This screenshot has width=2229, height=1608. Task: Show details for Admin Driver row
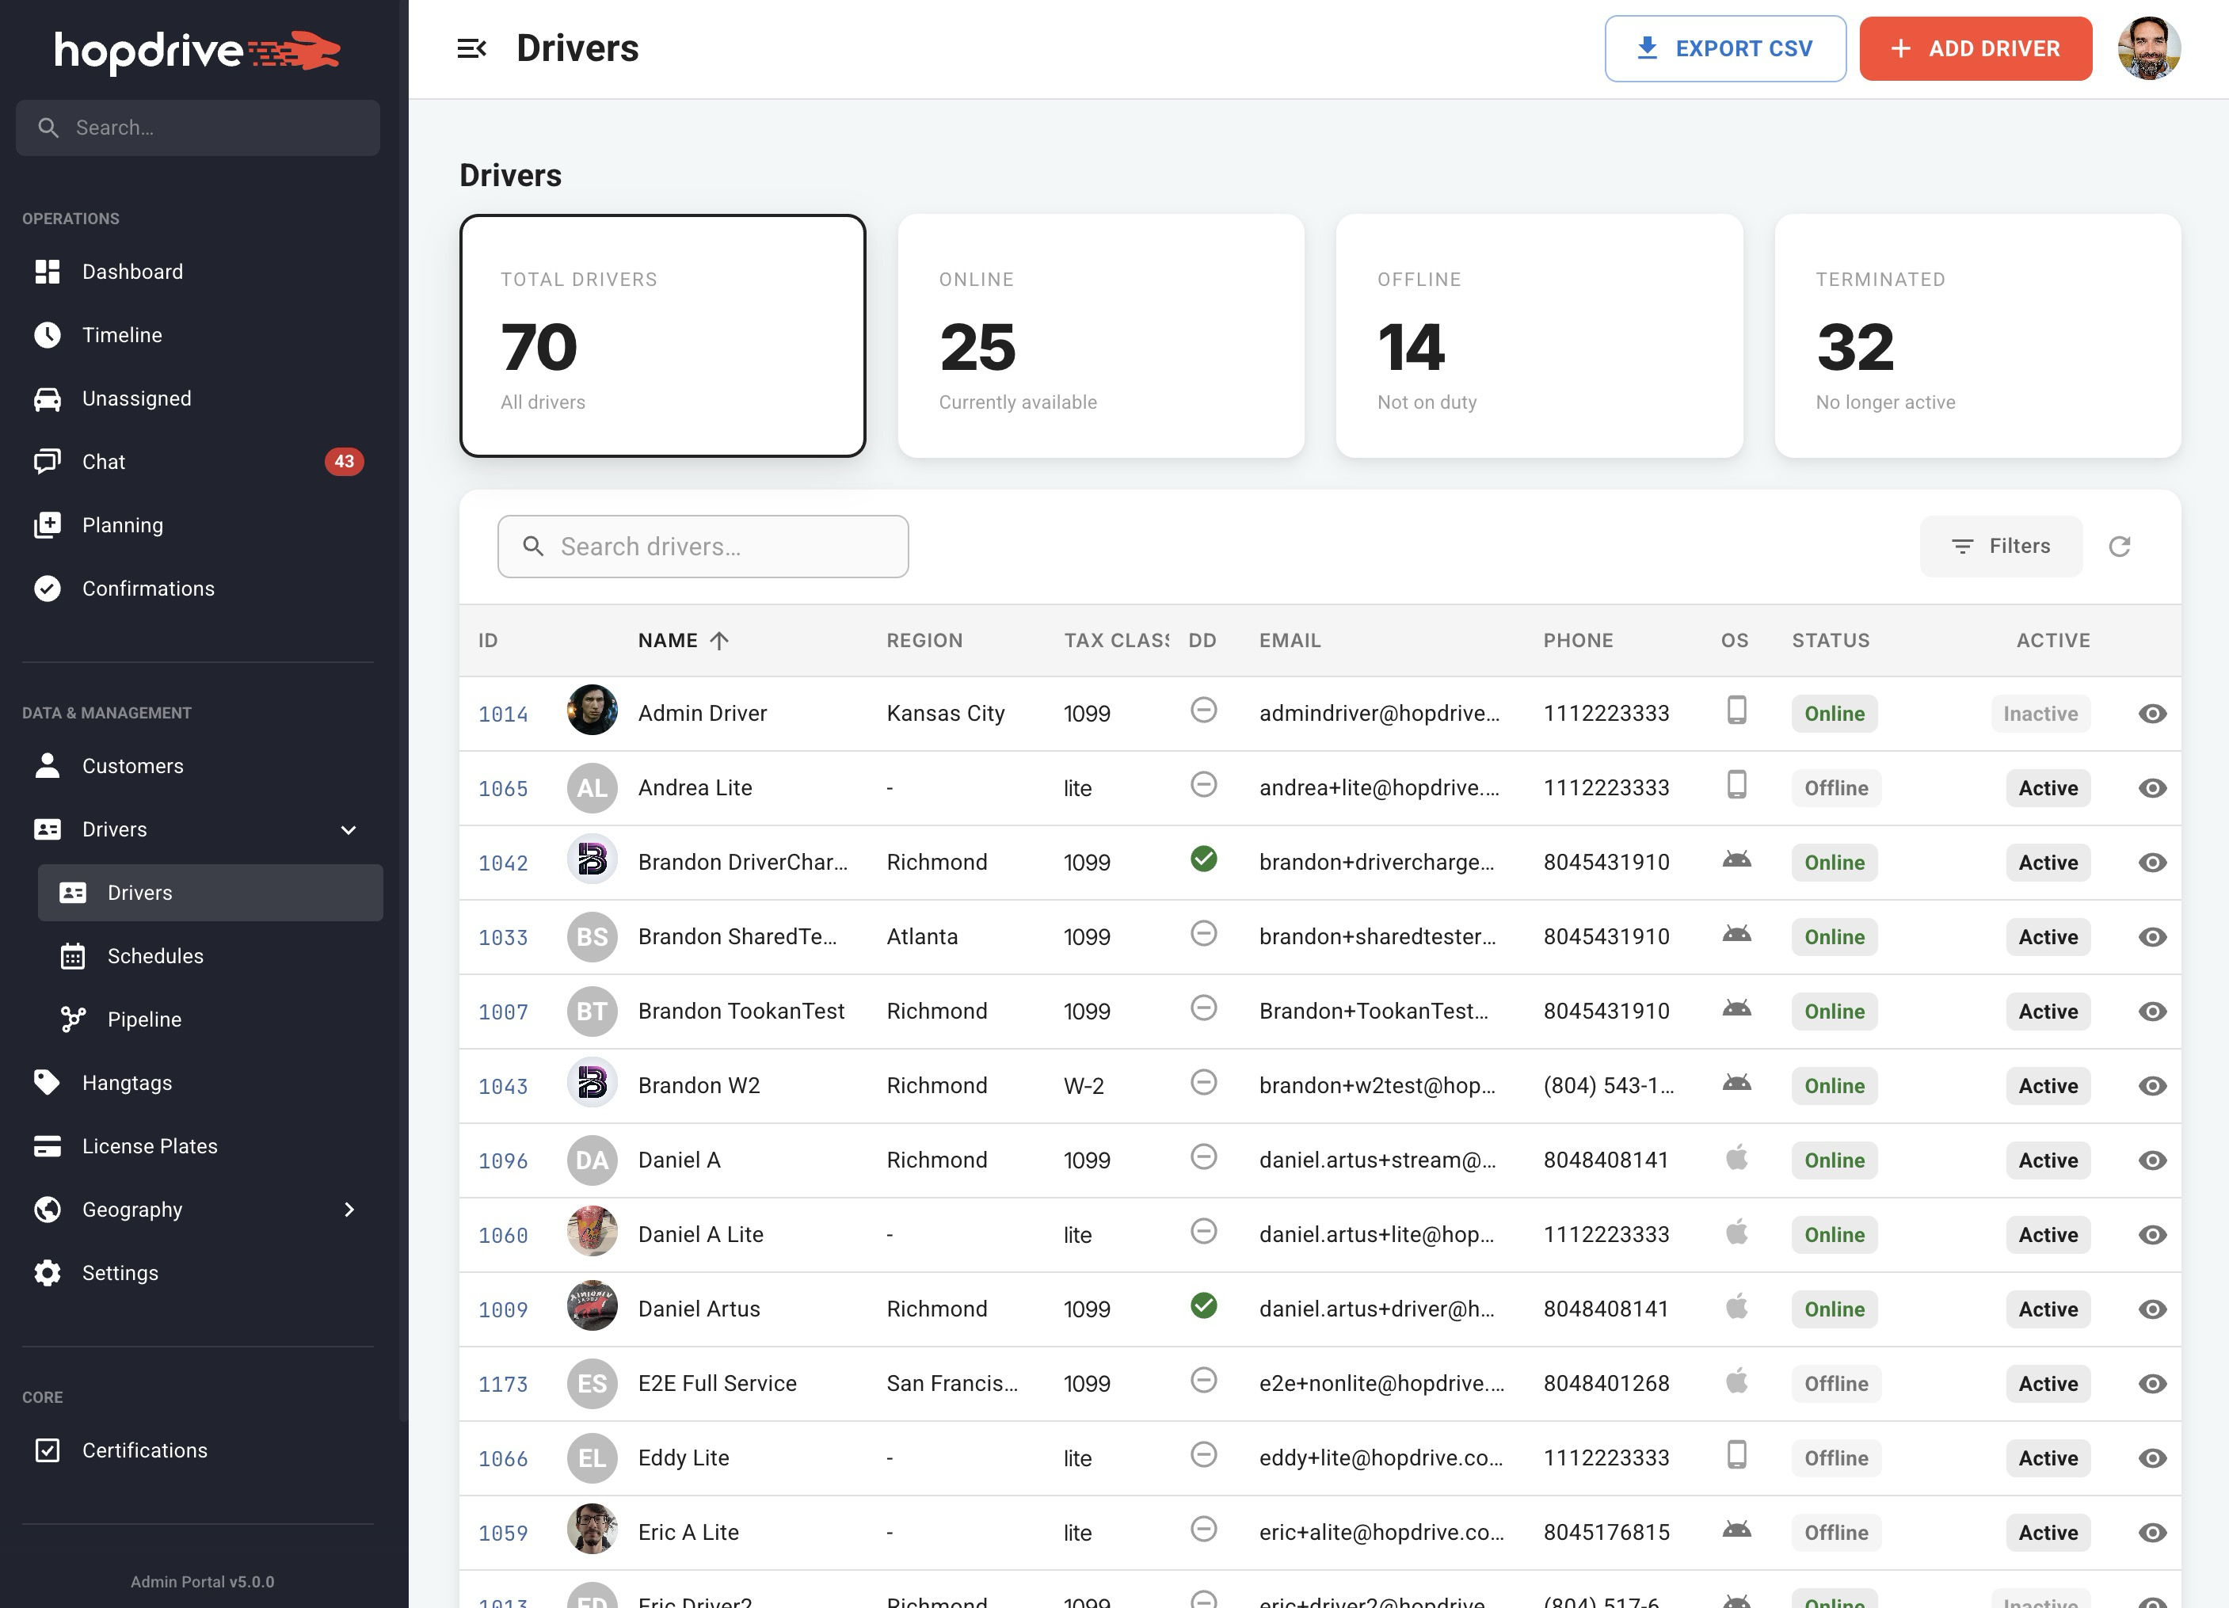coord(2152,714)
